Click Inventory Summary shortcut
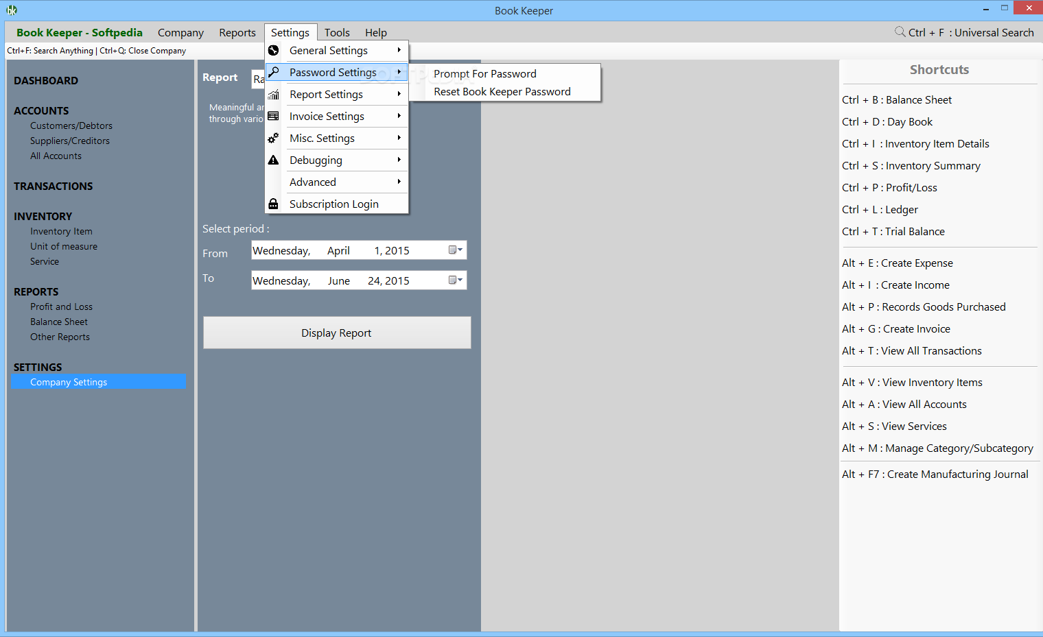1043x637 pixels. click(911, 165)
